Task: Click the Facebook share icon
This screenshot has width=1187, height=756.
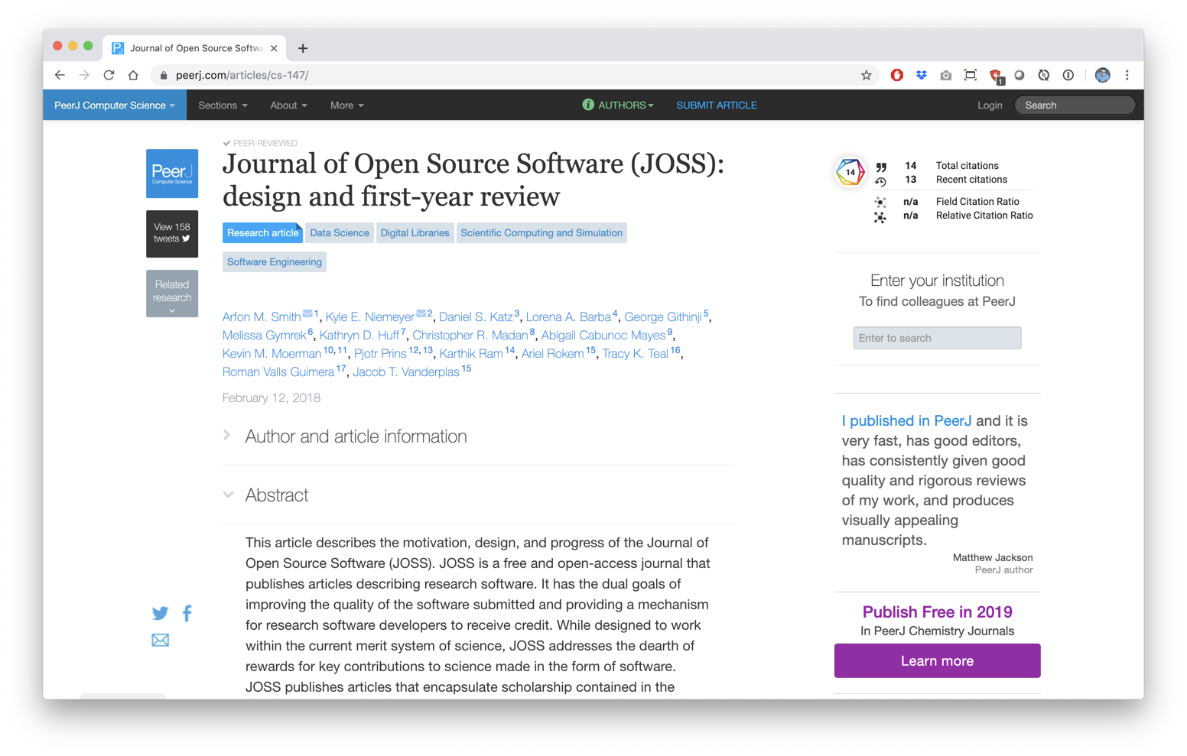Action: pyautogui.click(x=187, y=613)
